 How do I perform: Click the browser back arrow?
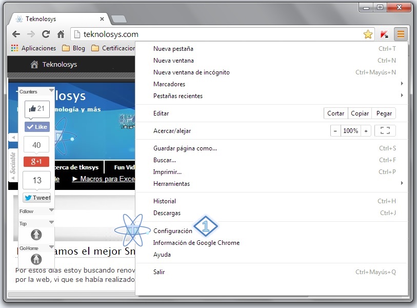pos(16,34)
